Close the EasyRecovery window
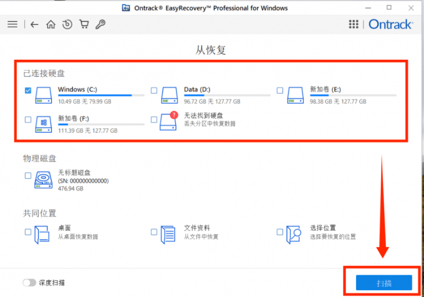The width and height of the screenshot is (424, 297). [411, 8]
